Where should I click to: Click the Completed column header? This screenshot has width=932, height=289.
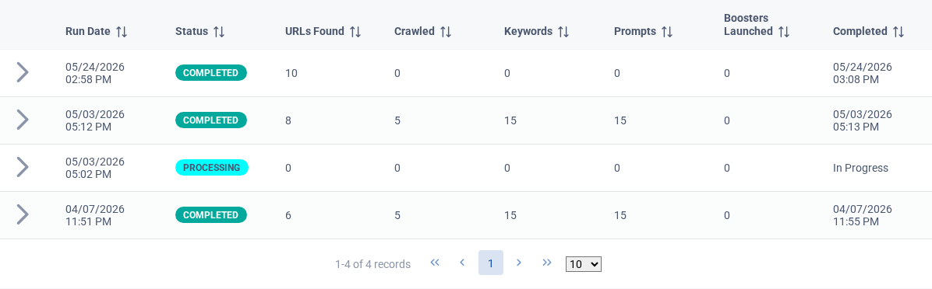[x=860, y=32]
